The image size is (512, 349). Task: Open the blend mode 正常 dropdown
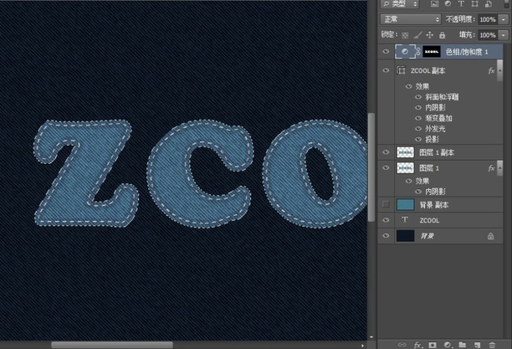pos(410,19)
